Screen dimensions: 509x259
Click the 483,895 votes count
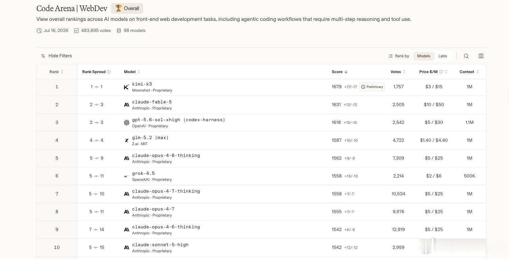pos(96,31)
